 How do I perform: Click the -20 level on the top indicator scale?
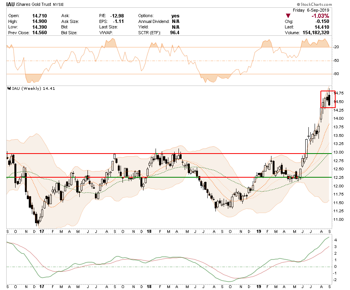pyautogui.click(x=336, y=47)
